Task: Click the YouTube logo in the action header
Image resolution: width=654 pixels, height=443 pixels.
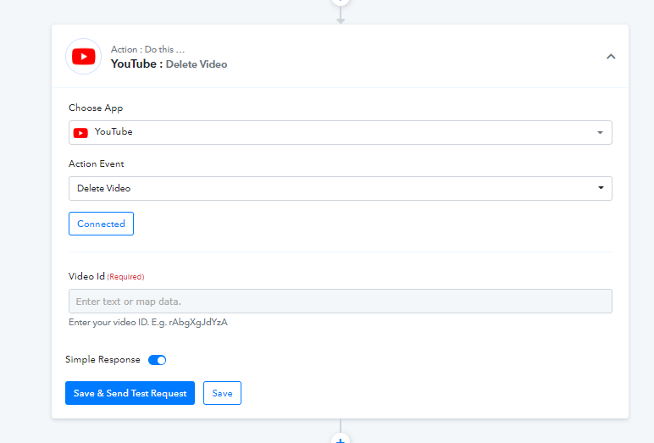Action: (x=83, y=56)
